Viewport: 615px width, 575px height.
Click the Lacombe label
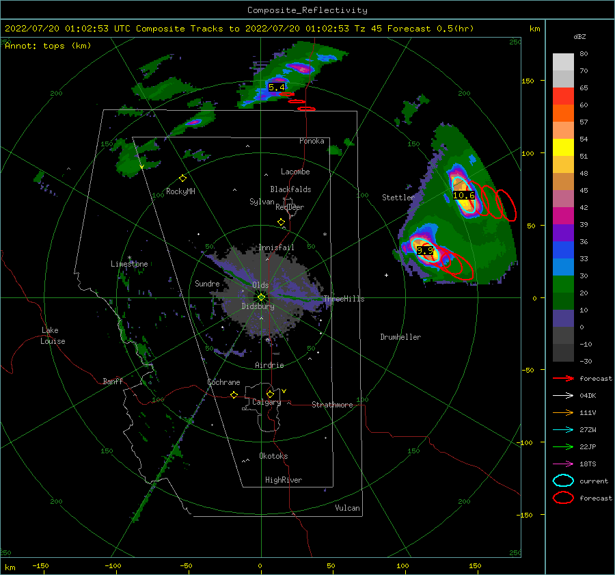[x=295, y=172]
